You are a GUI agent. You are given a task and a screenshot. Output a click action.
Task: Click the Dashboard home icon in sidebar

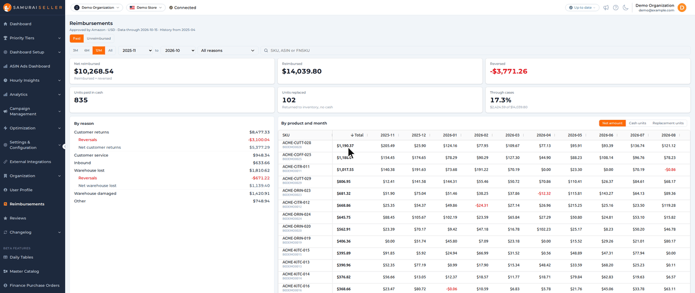click(5, 24)
